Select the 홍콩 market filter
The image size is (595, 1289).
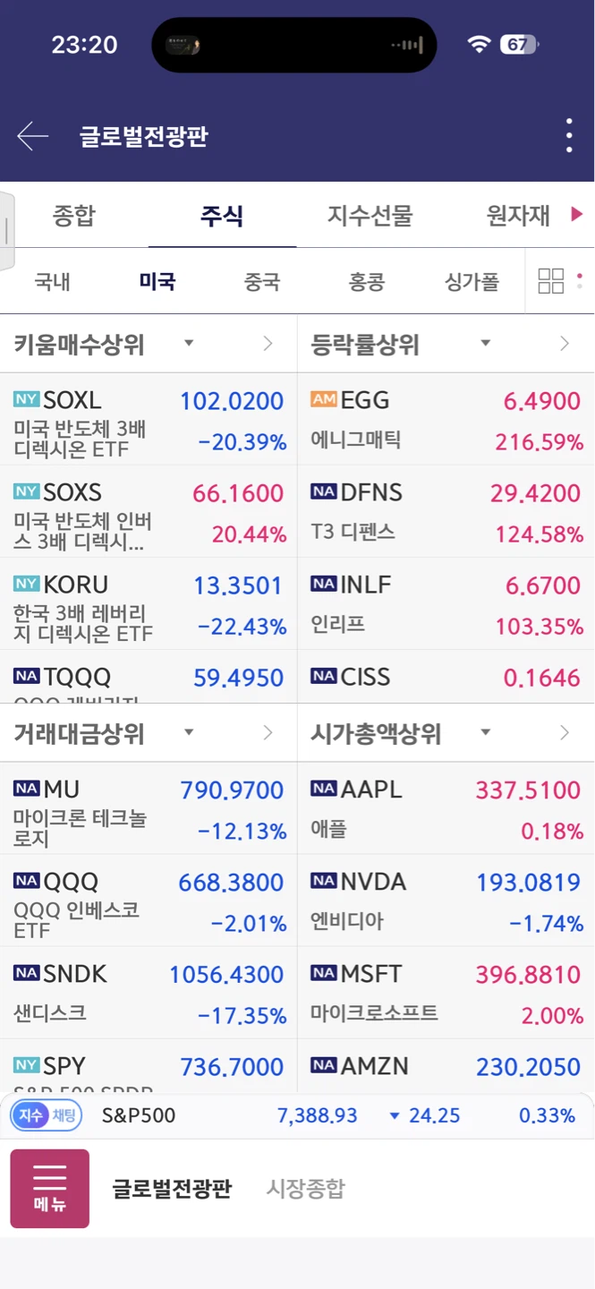click(x=367, y=282)
